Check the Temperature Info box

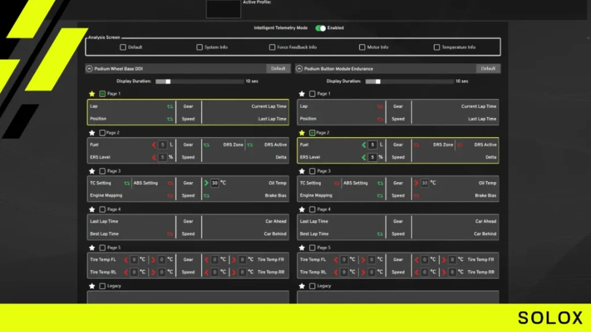pyautogui.click(x=436, y=47)
